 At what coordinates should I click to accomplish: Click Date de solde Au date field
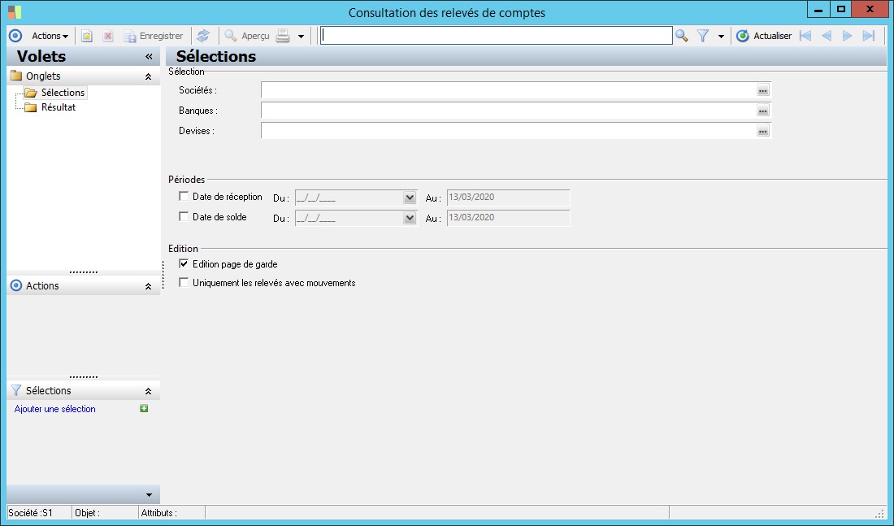click(508, 218)
